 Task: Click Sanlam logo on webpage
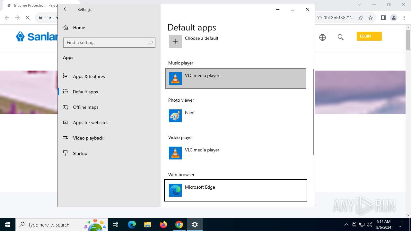click(37, 37)
